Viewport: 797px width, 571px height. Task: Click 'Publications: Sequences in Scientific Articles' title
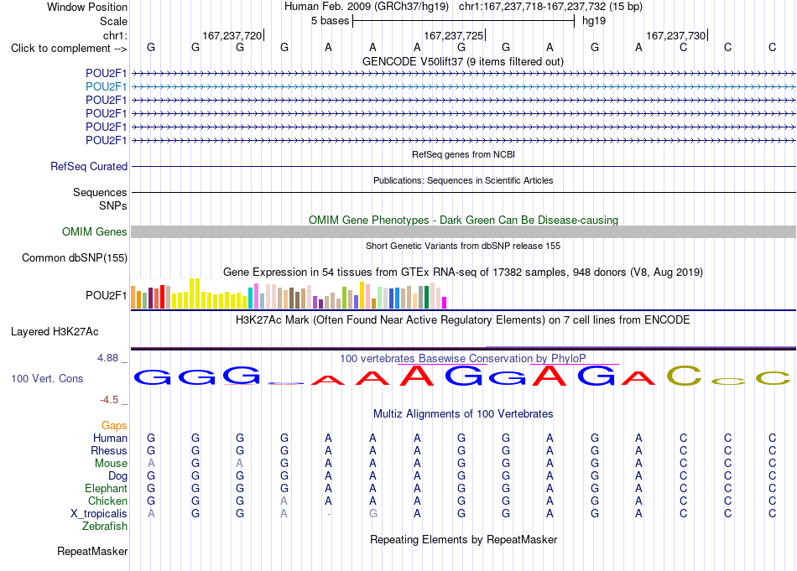tap(463, 180)
